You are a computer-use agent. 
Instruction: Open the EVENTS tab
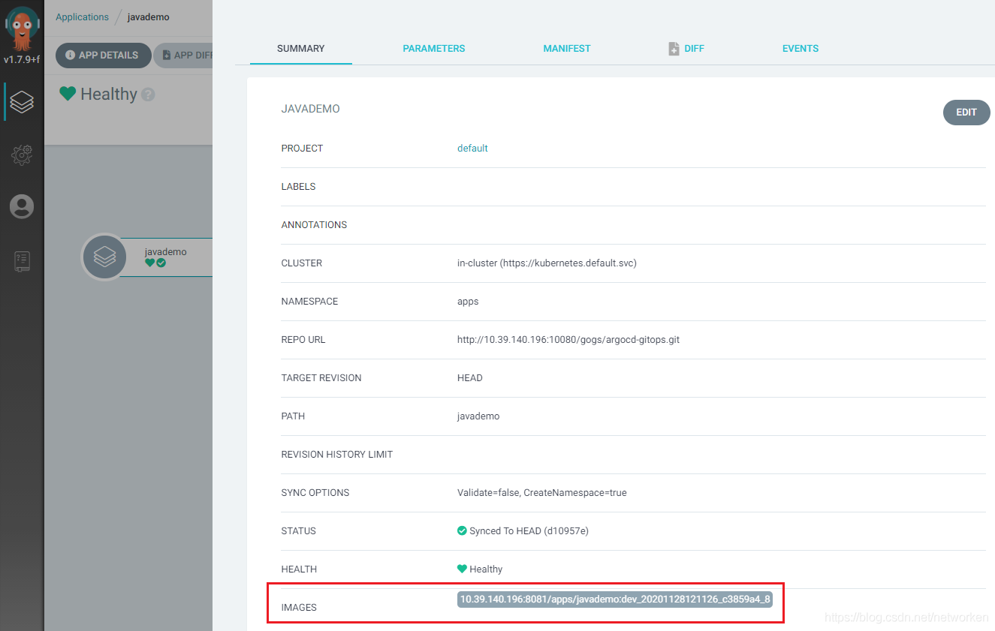click(x=801, y=48)
